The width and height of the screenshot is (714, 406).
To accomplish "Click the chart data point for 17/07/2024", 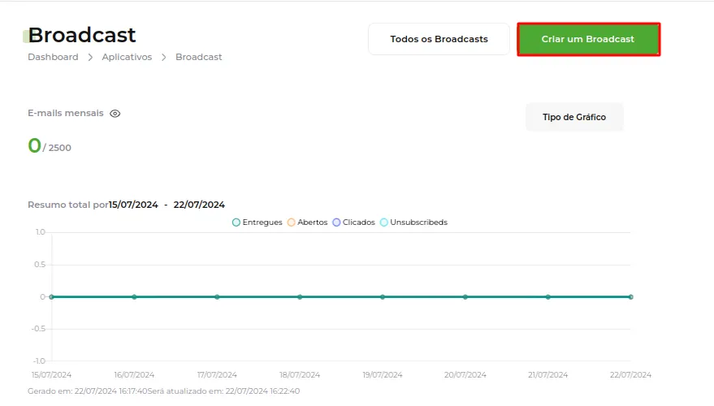I will [x=217, y=296].
